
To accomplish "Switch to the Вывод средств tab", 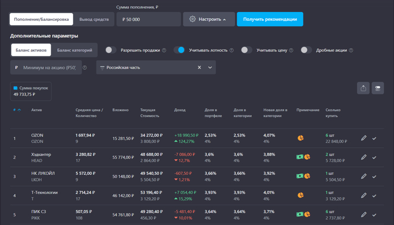I will 94,19.
